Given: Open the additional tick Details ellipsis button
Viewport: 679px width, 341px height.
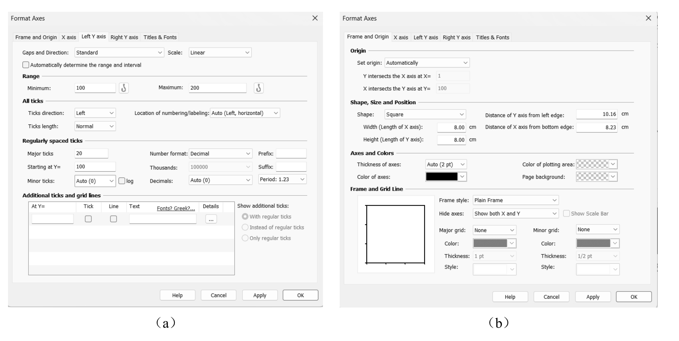Looking at the screenshot, I should point(211,219).
